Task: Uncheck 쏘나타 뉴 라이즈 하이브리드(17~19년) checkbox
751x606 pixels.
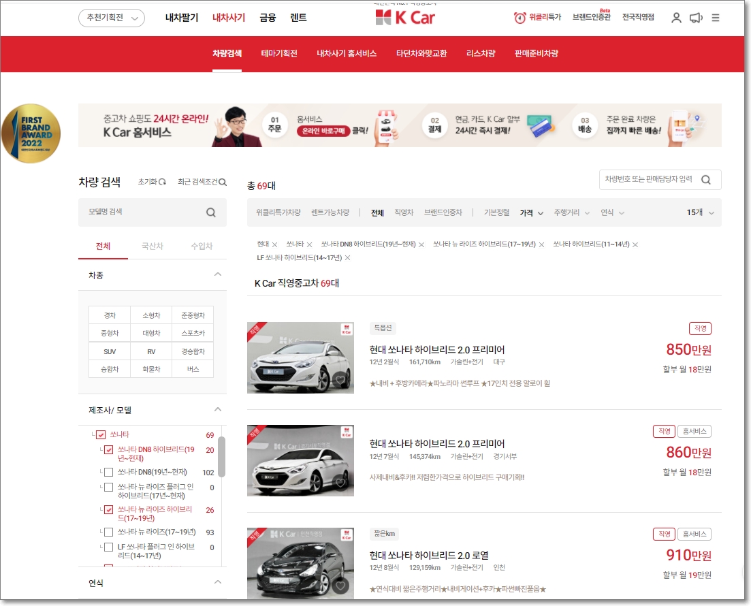Action: pos(109,510)
